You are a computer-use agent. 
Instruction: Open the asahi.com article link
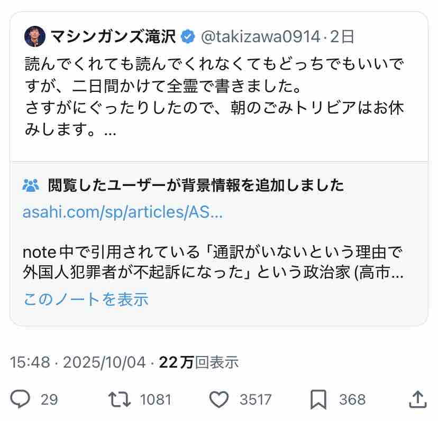(x=123, y=212)
